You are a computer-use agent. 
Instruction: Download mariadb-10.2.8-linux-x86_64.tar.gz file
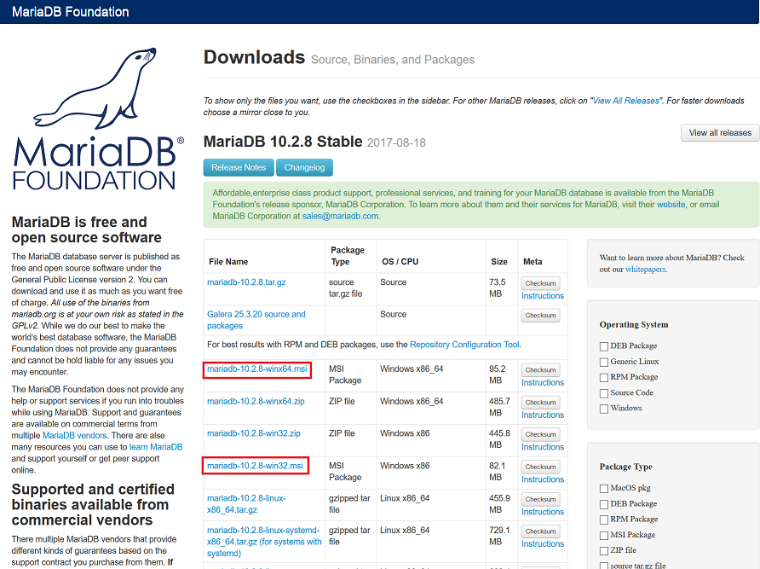tap(246, 504)
